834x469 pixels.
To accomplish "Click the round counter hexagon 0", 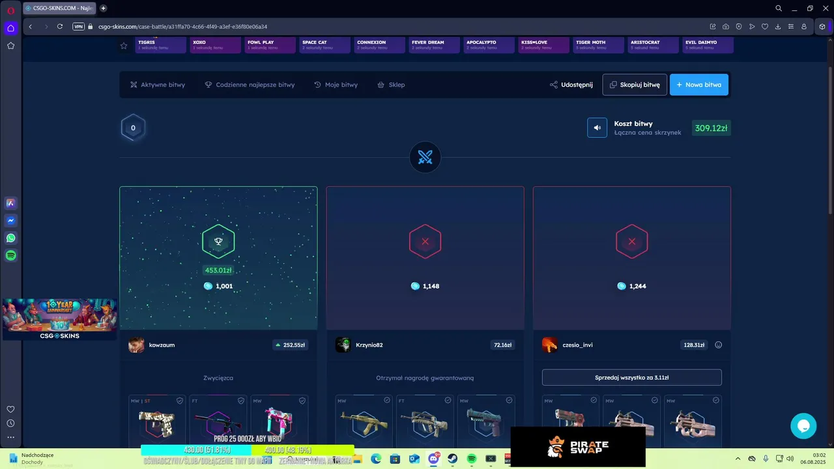I will [133, 128].
